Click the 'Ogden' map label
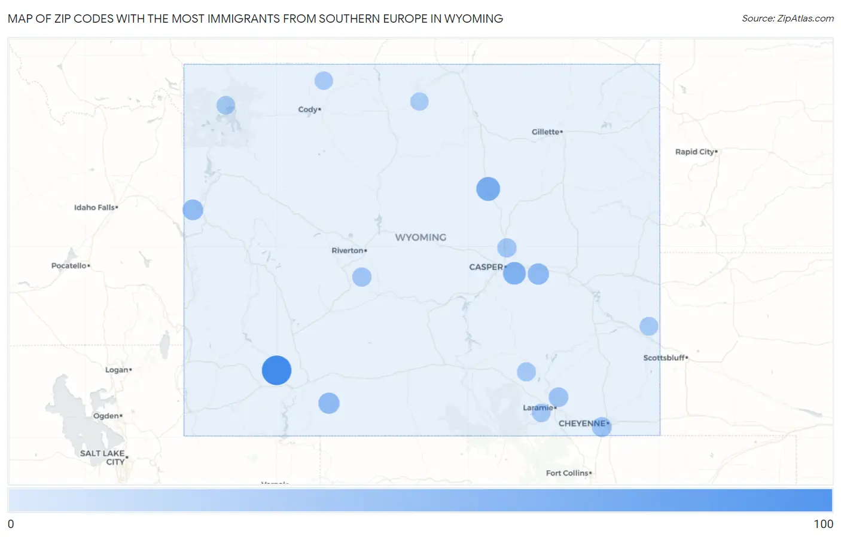841x537 pixels. 106,416
